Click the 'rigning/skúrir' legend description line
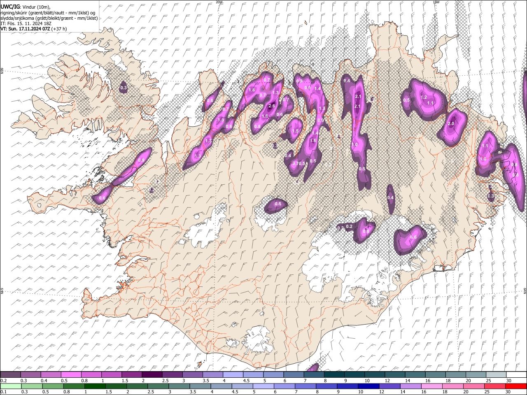This screenshot has width=527, height=395. click(48, 13)
